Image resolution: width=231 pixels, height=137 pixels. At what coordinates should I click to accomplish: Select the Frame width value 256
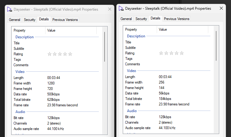[x=162, y=82]
